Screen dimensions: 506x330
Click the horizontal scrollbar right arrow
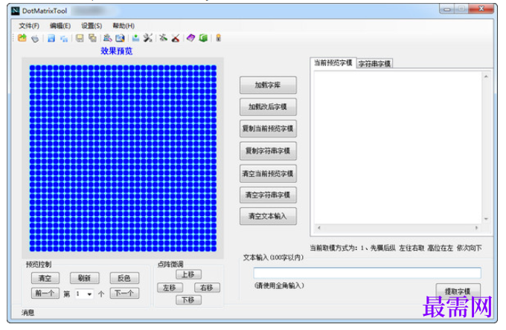pos(477,228)
